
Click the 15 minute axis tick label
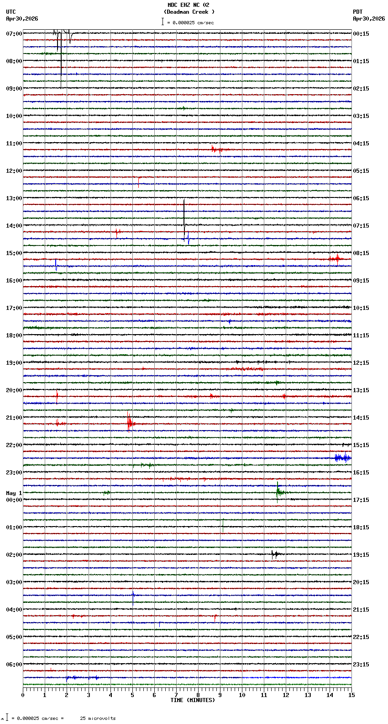click(351, 695)
